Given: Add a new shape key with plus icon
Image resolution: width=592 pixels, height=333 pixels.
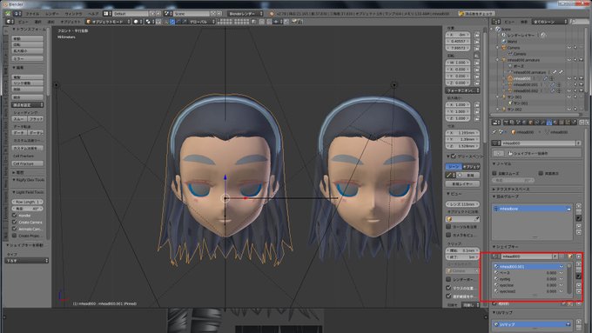Looking at the screenshot, I should [x=579, y=264].
